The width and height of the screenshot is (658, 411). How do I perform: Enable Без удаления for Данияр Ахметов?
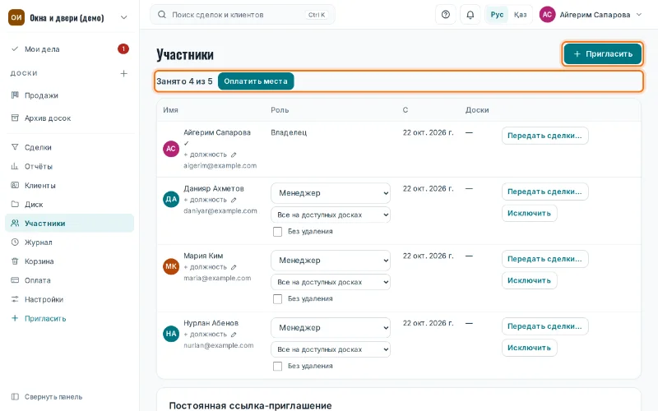click(277, 232)
